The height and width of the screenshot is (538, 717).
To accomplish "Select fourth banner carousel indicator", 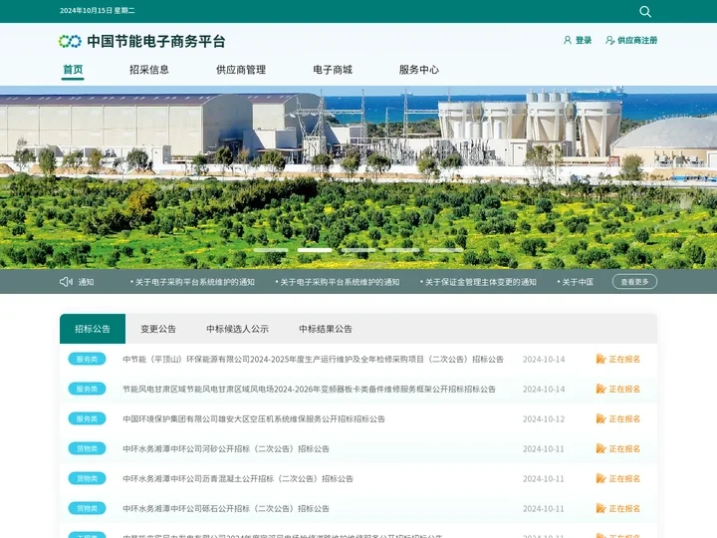I will tap(402, 250).
